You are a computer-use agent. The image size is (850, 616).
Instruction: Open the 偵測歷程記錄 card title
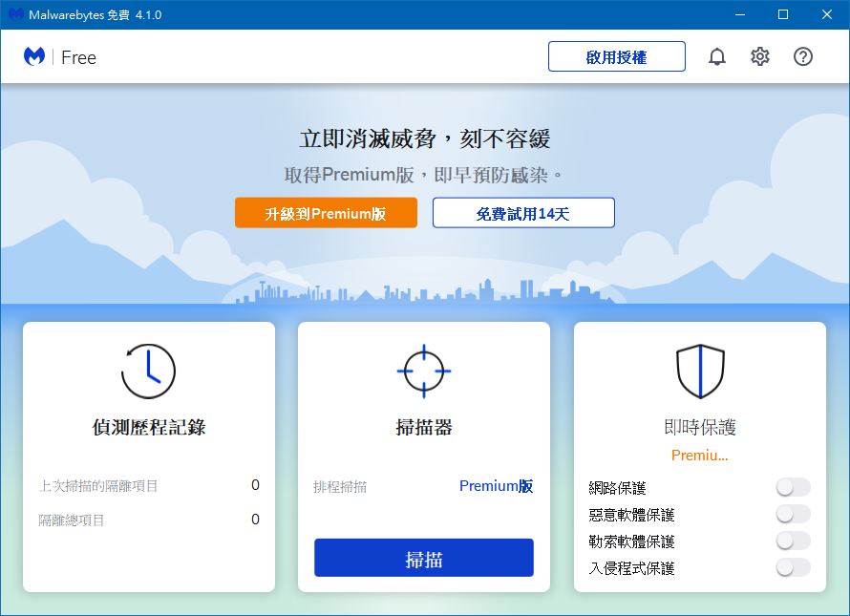[x=149, y=427]
